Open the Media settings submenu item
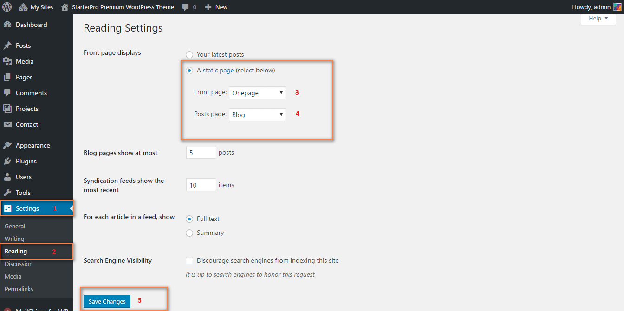The height and width of the screenshot is (311, 624). click(x=13, y=277)
